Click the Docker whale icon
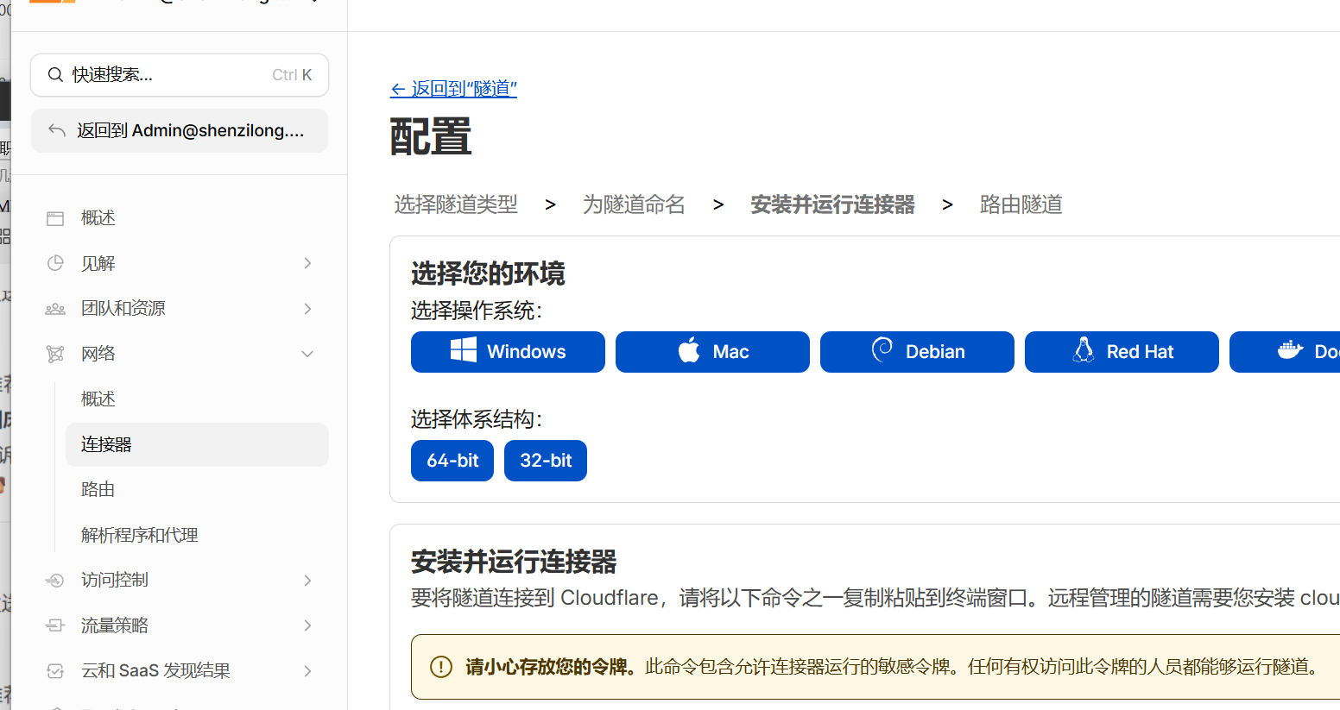 tap(1290, 350)
